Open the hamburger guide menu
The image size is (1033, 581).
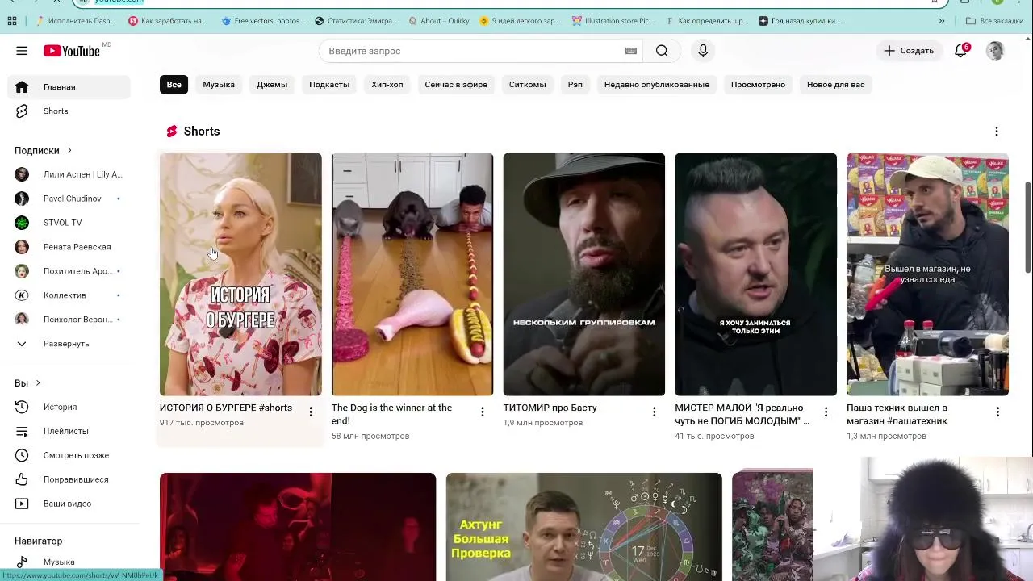tap(22, 51)
